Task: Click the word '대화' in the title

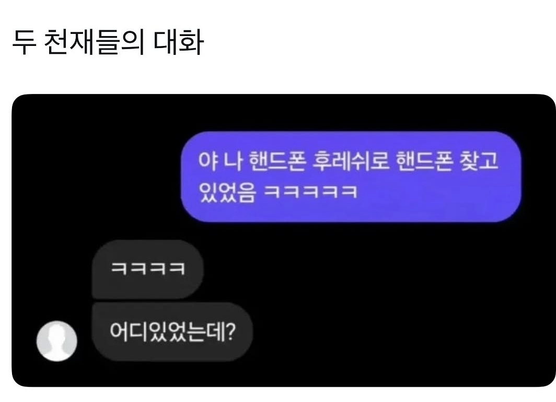Action: click(x=179, y=42)
